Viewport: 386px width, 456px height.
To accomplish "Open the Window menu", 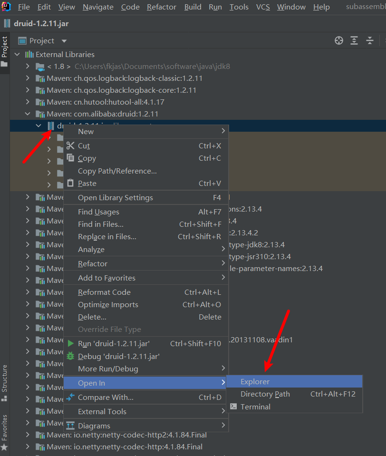I will coord(291,7).
